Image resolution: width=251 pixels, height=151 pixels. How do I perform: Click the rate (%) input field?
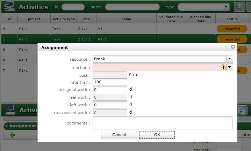110,82
